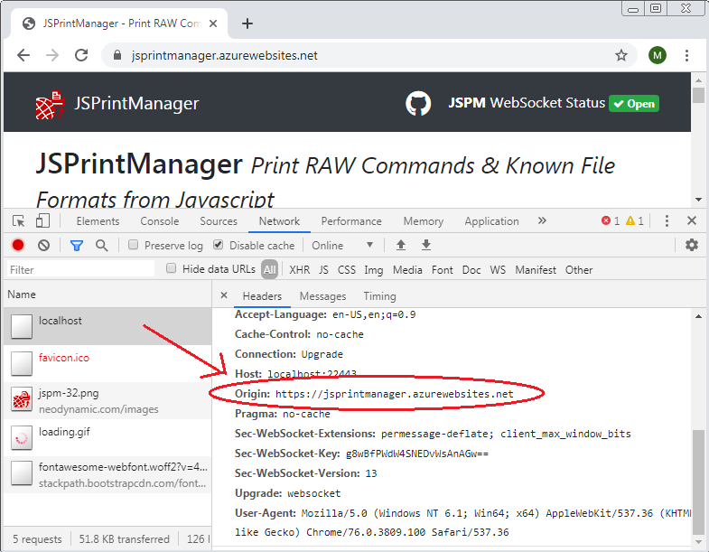This screenshot has width=709, height=552.
Task: Click the browser back arrow
Action: click(23, 55)
